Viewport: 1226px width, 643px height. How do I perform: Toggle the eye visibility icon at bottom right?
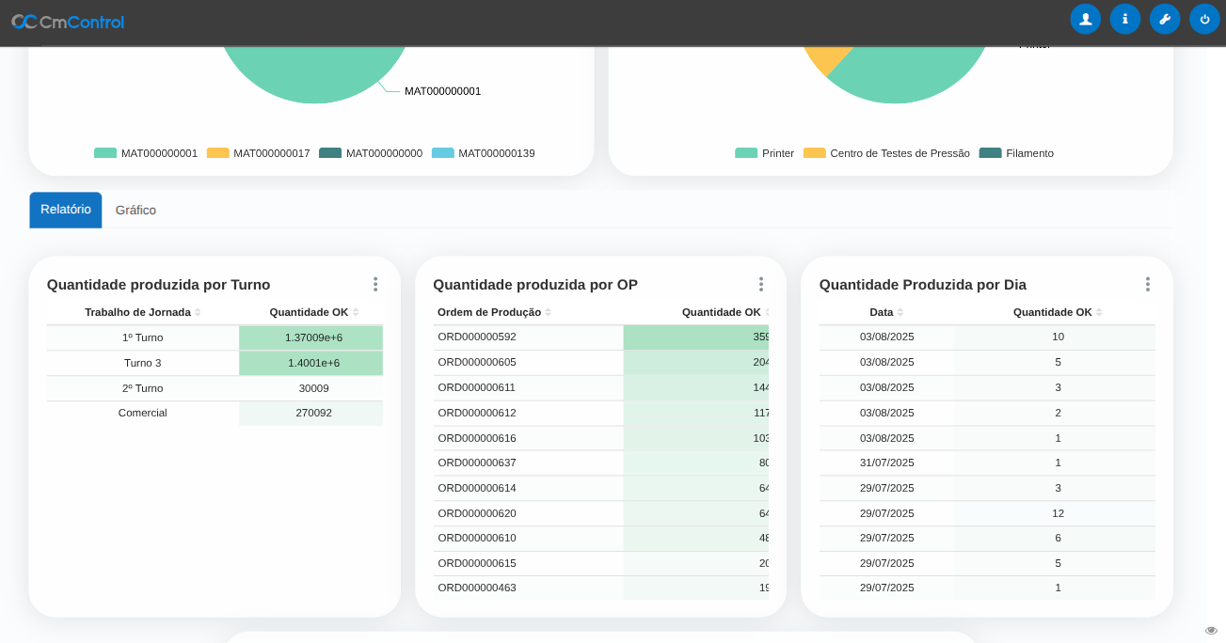(1211, 630)
